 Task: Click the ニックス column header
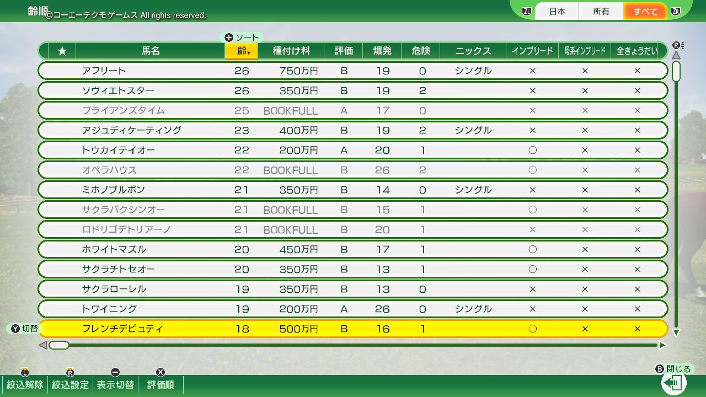(x=473, y=51)
